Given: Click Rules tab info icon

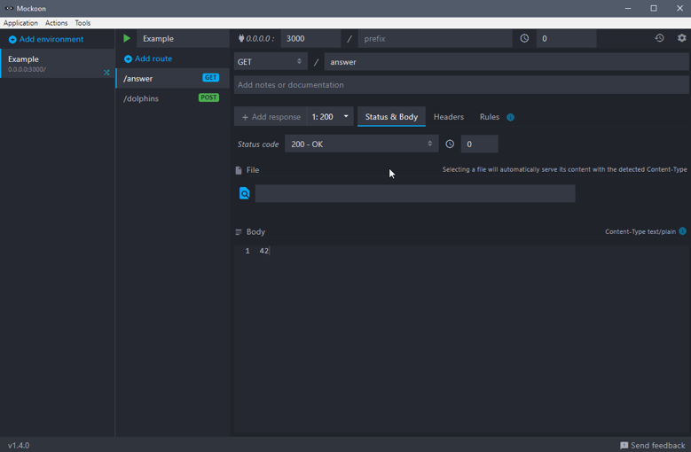Looking at the screenshot, I should [510, 117].
